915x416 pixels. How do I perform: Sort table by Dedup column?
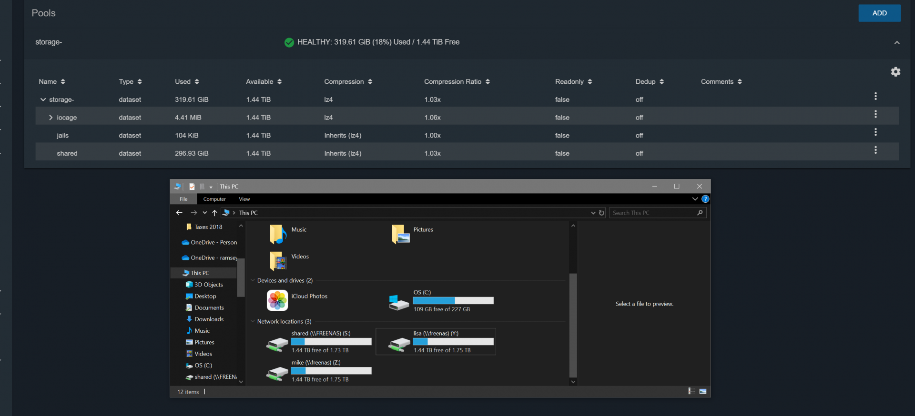(650, 81)
